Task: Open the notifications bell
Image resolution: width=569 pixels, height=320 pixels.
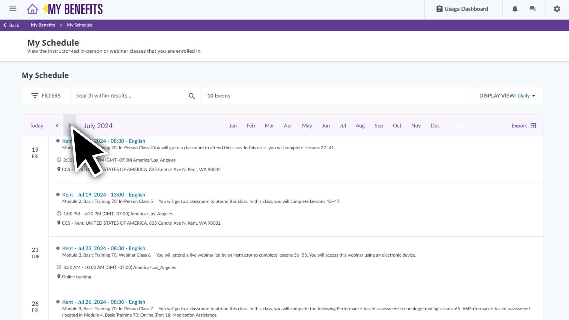Action: tap(515, 9)
